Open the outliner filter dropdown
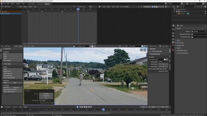Viewport: 207px width, 116px height. pos(202,6)
